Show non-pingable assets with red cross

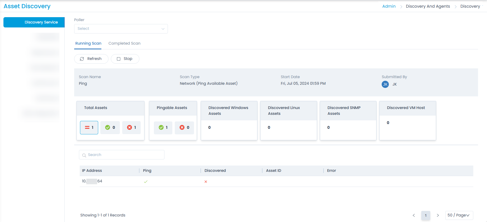(x=184, y=128)
